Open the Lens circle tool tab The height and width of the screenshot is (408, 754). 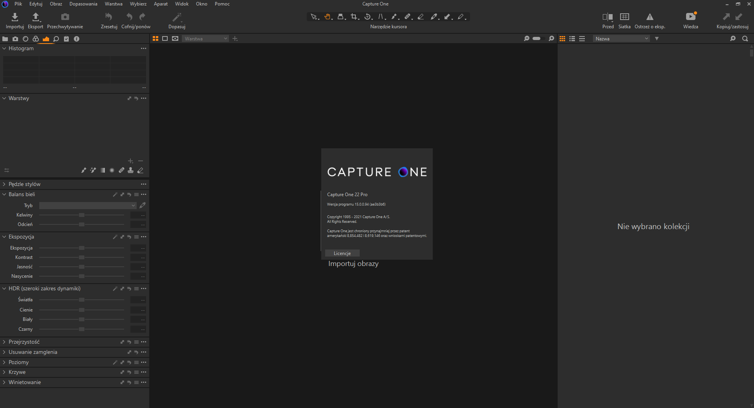(x=26, y=39)
